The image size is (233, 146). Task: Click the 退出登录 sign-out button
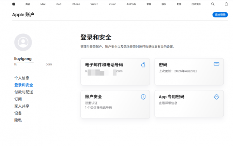tap(220, 15)
